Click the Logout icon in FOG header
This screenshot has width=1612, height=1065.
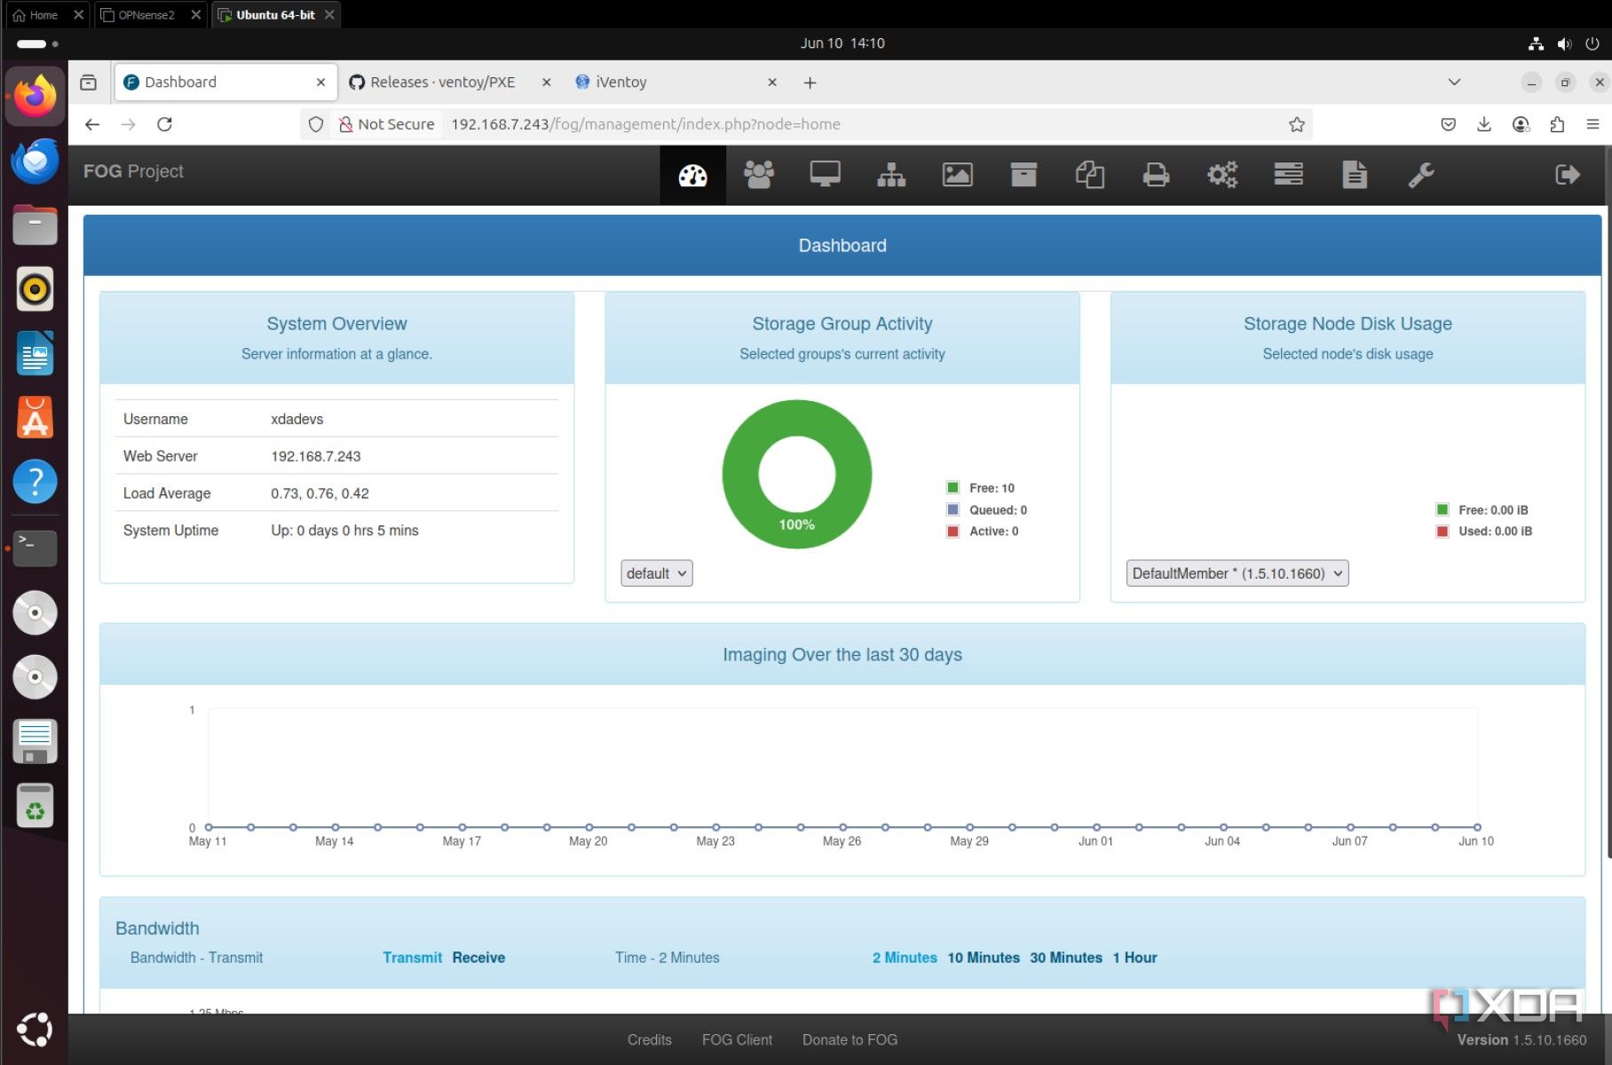click(x=1567, y=175)
